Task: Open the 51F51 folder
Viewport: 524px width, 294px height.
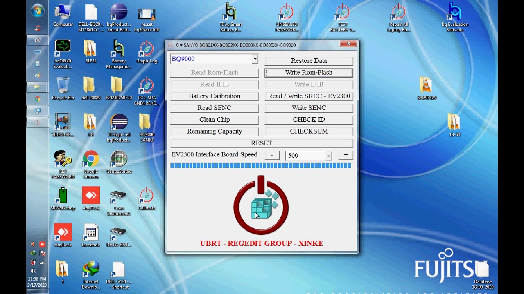Action: pyautogui.click(x=91, y=51)
